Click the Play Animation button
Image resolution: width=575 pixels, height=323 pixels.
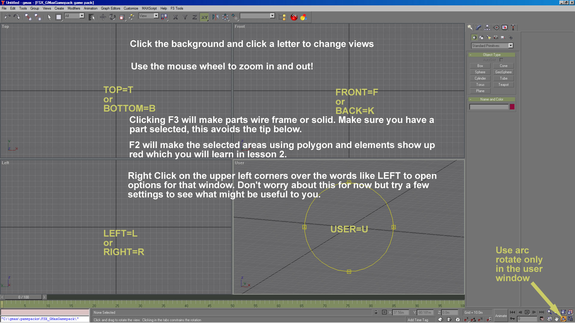[527, 312]
